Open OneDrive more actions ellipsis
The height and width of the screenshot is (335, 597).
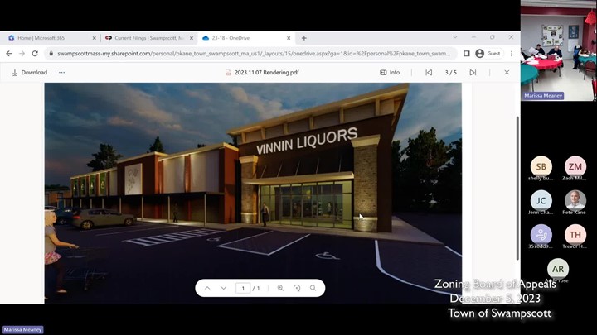coord(61,72)
